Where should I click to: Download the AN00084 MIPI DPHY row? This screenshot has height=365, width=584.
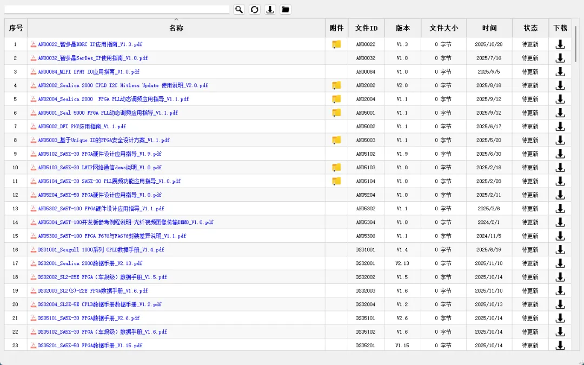pos(560,72)
